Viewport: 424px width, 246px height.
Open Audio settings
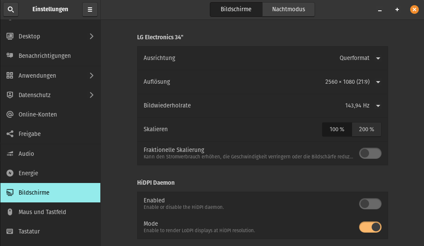pyautogui.click(x=50, y=154)
